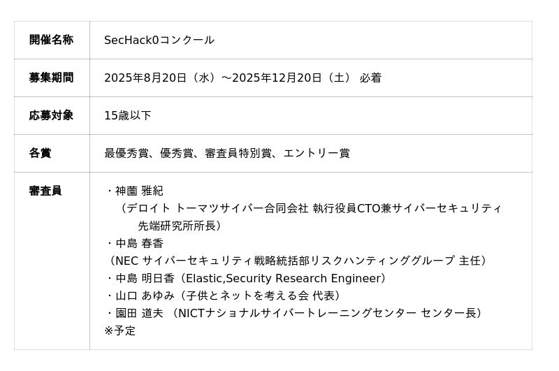
Task: Select the SecHack0コンクール event name text
Action: [159, 40]
